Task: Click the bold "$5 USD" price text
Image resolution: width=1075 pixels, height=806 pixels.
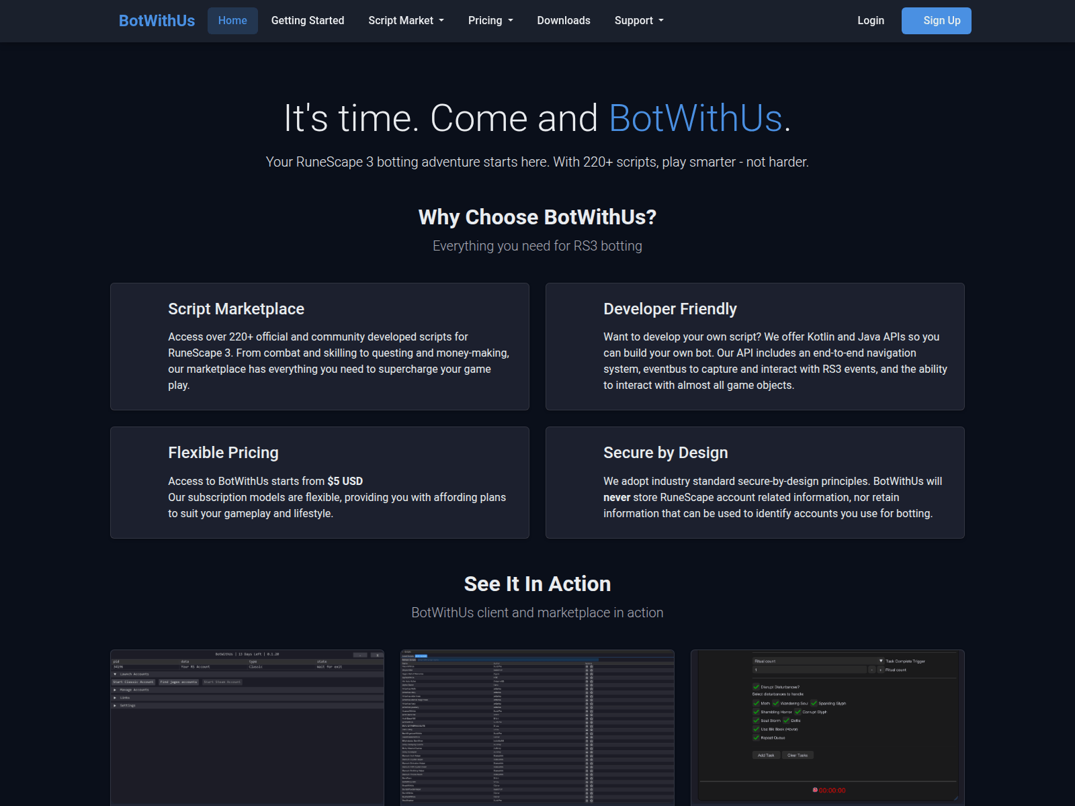Action: 345,481
